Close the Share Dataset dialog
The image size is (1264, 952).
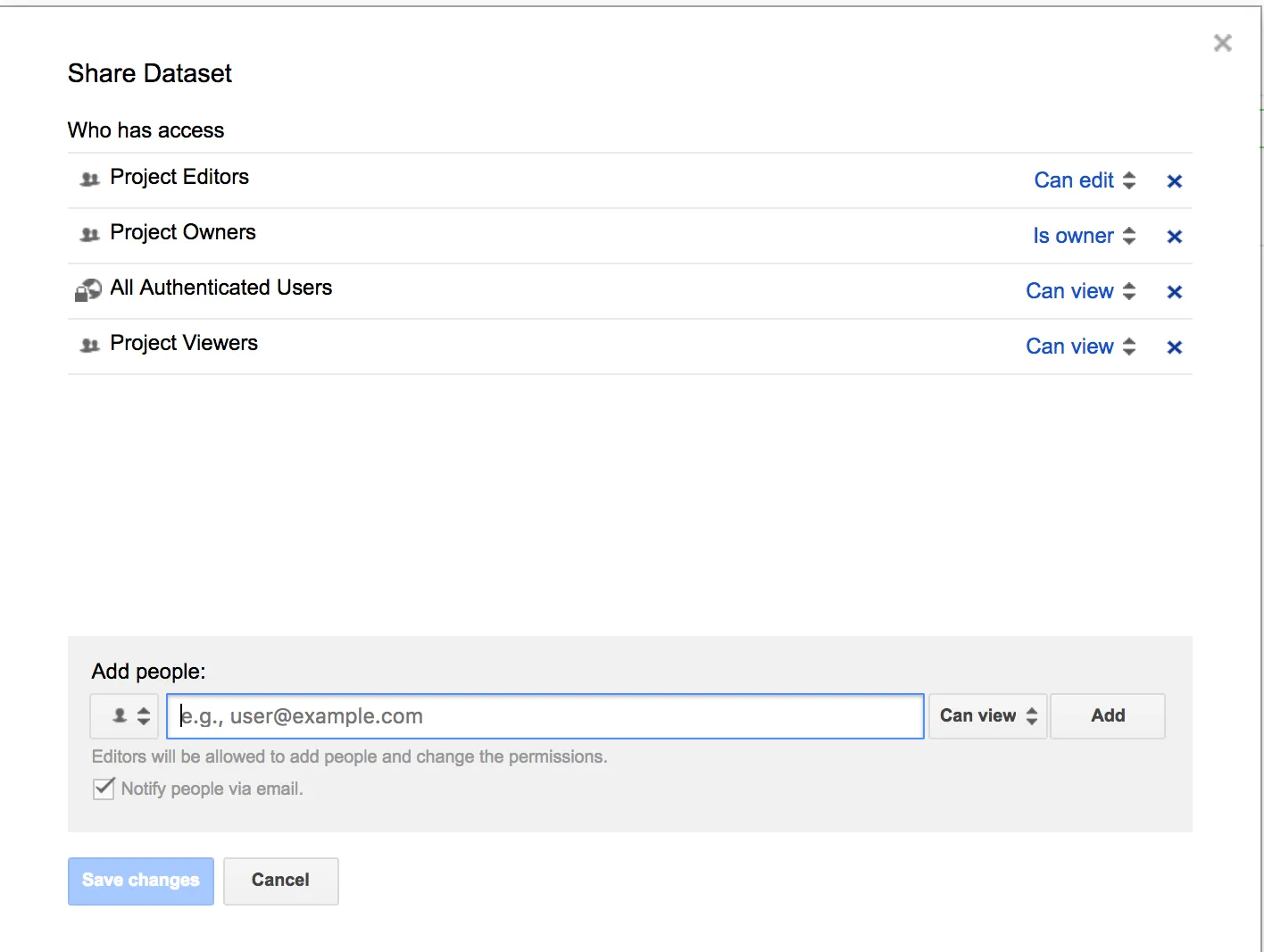[x=1222, y=43]
